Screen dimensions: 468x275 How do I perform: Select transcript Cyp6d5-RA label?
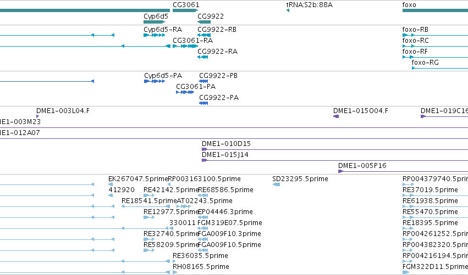[163, 30]
